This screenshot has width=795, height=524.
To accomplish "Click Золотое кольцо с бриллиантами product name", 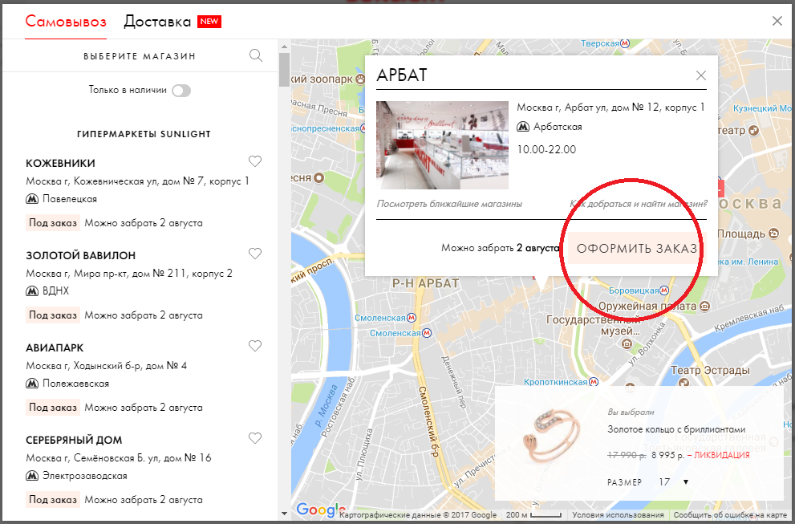I will coord(677,429).
